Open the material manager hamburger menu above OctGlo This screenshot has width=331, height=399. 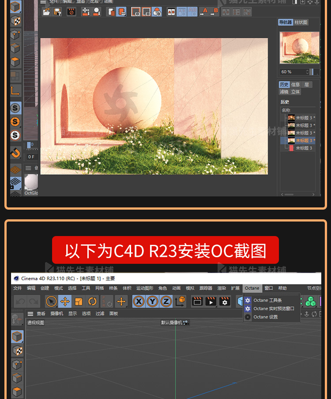(x=28, y=168)
